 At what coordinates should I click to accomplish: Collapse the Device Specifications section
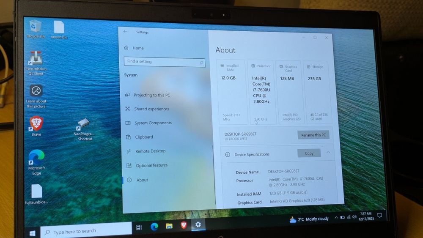click(328, 153)
